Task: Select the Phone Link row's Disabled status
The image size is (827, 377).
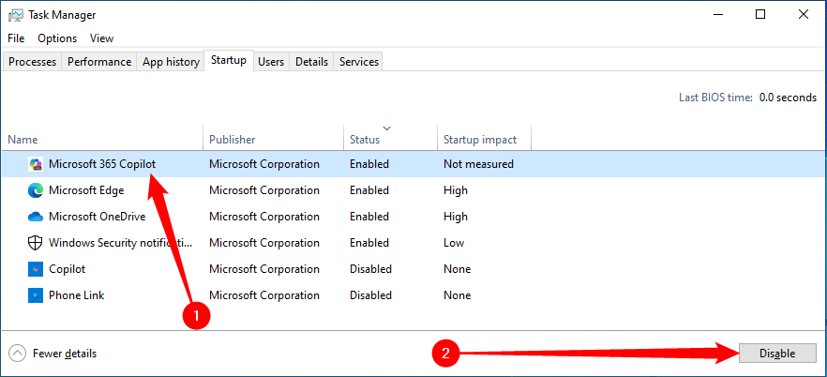Action: (x=370, y=295)
